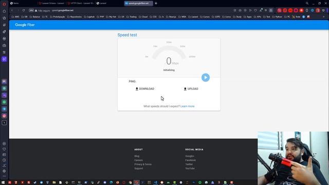
Task: Open the PHP bookmarks folder
Action: point(100,17)
